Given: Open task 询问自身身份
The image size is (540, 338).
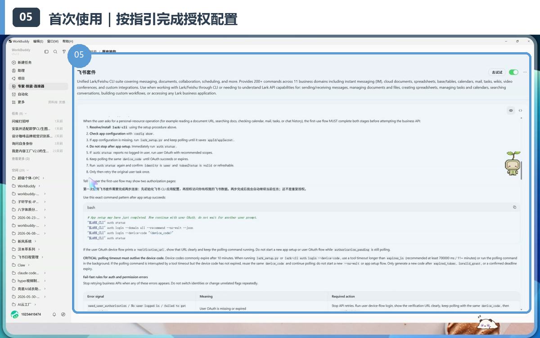Looking at the screenshot, I should pyautogui.click(x=22, y=144).
